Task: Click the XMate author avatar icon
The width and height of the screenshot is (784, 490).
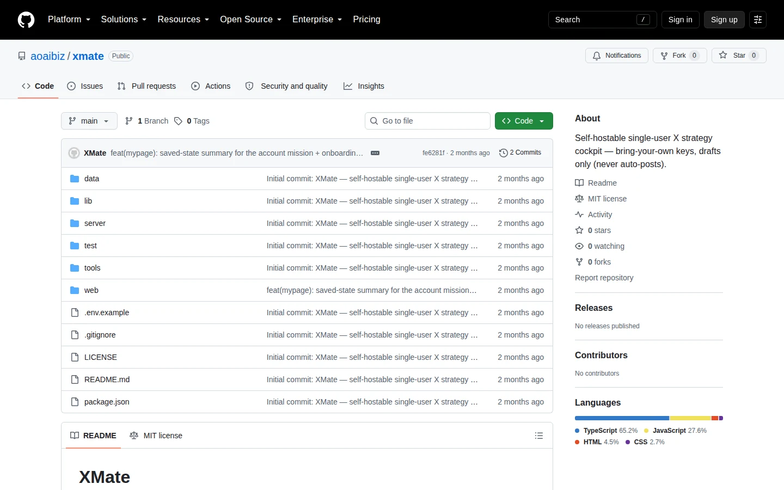Action: (x=74, y=153)
